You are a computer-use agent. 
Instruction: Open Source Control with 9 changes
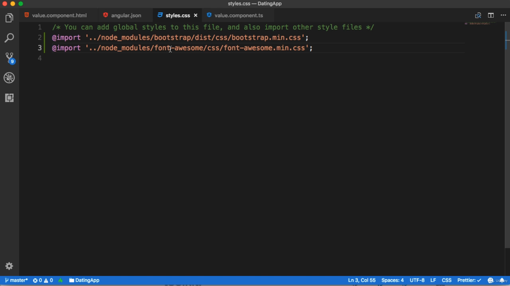[x=9, y=58]
